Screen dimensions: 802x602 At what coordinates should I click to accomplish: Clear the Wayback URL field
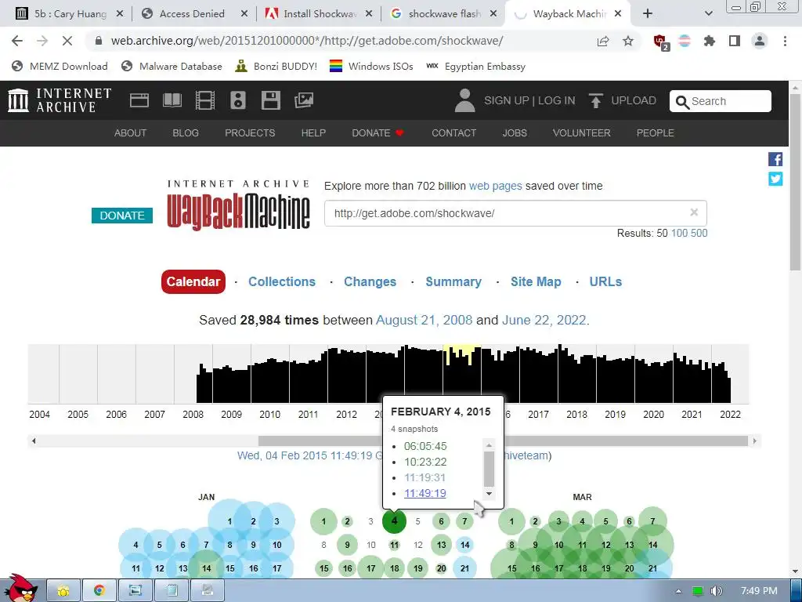point(694,212)
